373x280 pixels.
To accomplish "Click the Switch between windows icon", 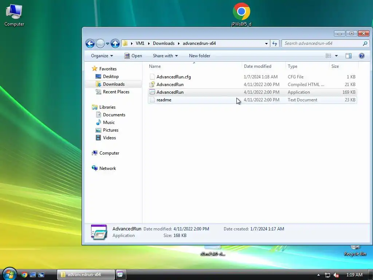I will (41, 275).
